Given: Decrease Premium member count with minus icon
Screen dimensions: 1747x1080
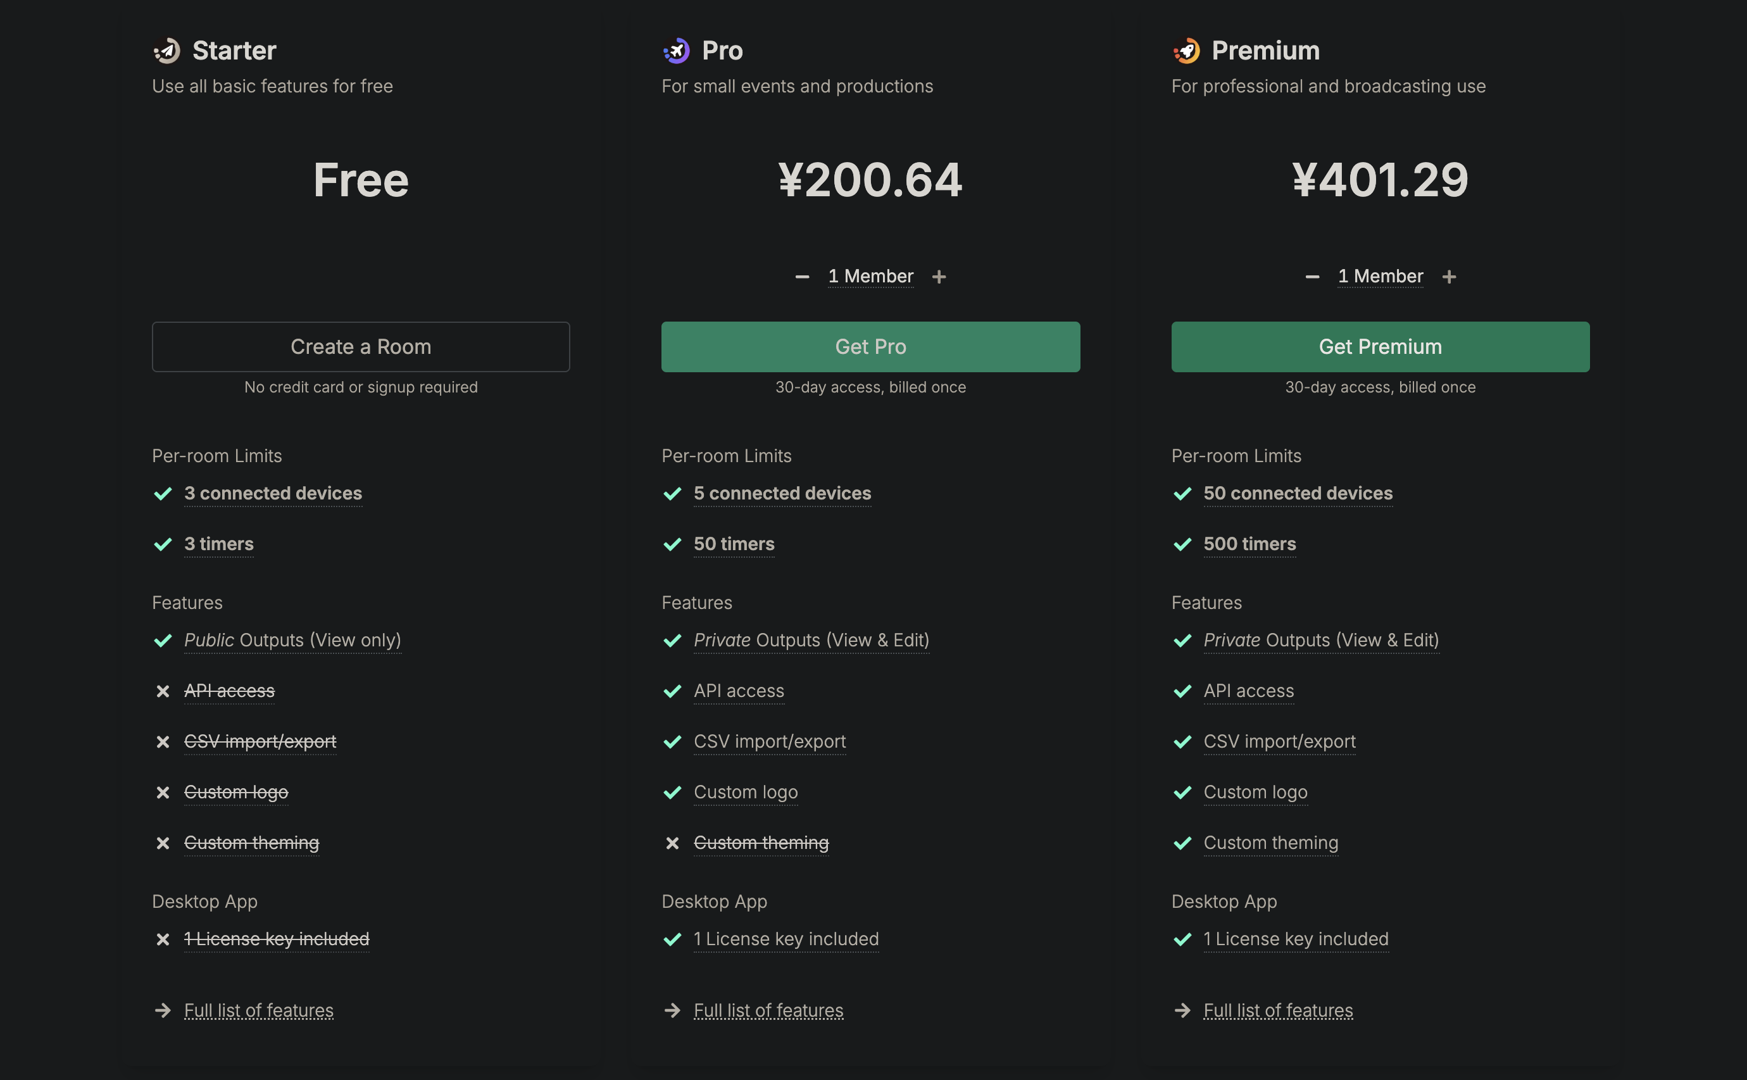Looking at the screenshot, I should tap(1312, 277).
